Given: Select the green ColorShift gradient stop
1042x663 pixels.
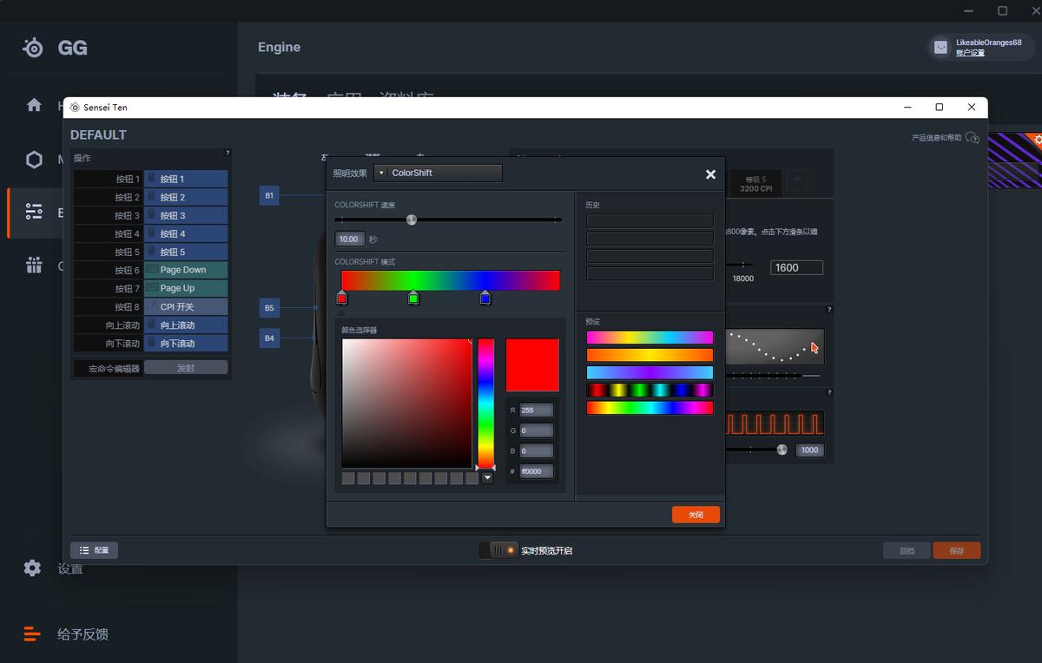Looking at the screenshot, I should click(413, 299).
